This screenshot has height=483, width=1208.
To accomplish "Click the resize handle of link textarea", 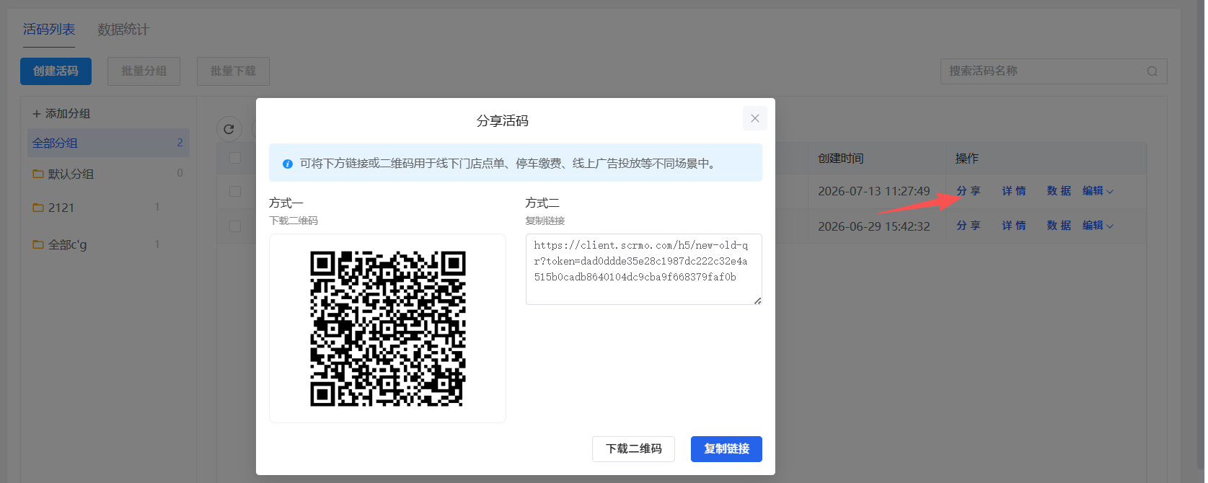I will point(757,301).
